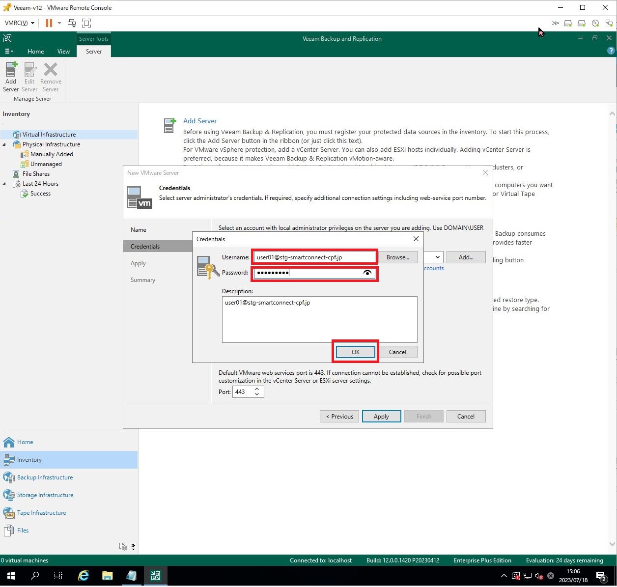617x587 pixels.
Task: Open Backup Infrastructure navigation pane
Action: pyautogui.click(x=69, y=477)
